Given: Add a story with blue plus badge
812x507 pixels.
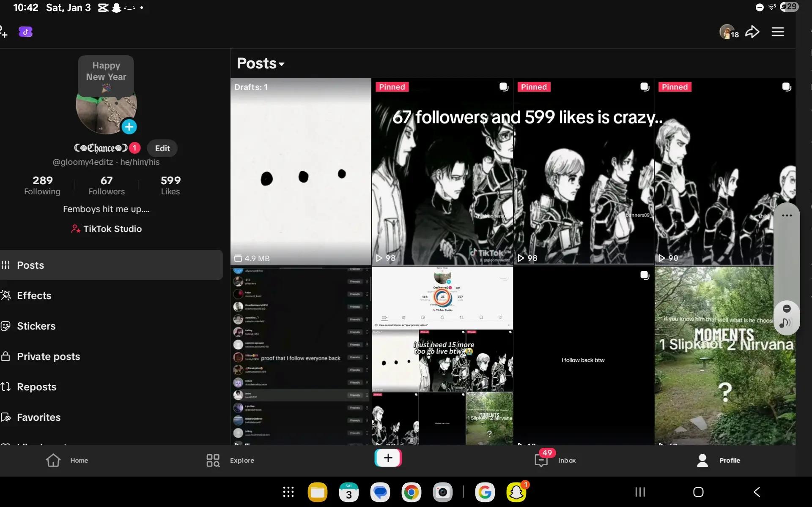Looking at the screenshot, I should click(x=129, y=126).
